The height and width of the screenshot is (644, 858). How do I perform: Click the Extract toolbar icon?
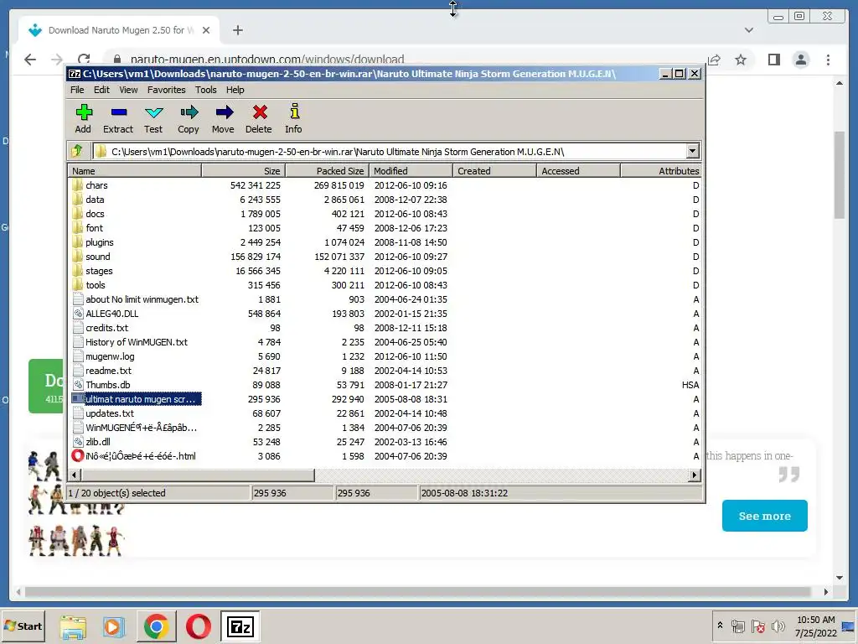(118, 112)
